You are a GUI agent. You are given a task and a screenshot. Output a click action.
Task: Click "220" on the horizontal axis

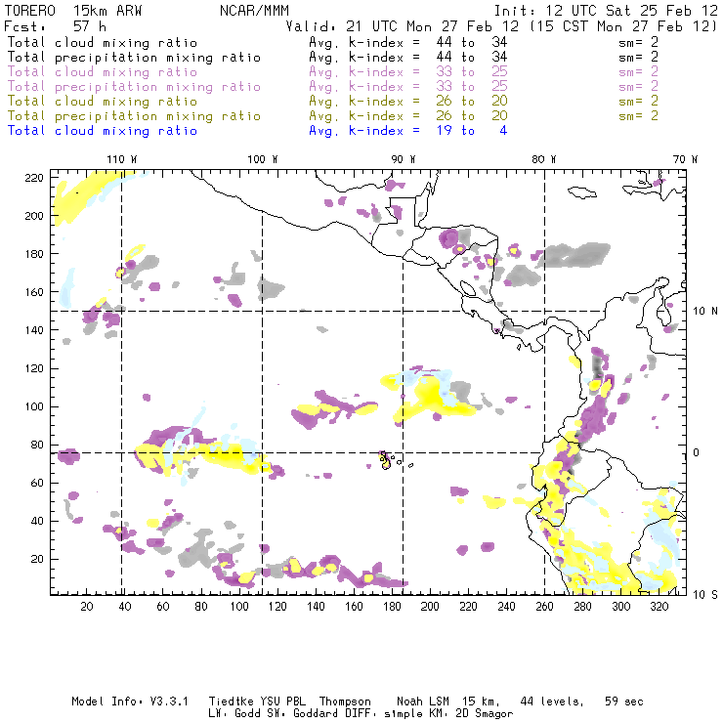click(468, 607)
